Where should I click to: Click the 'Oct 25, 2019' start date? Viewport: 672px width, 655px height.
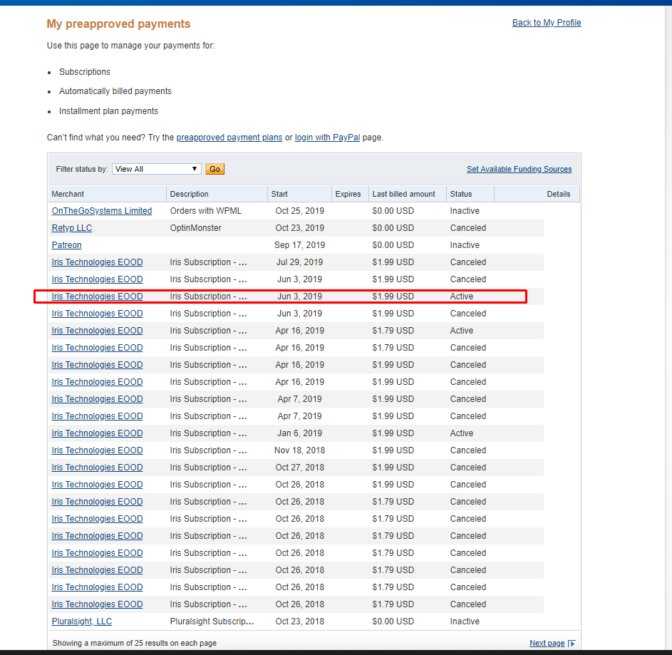click(x=299, y=211)
